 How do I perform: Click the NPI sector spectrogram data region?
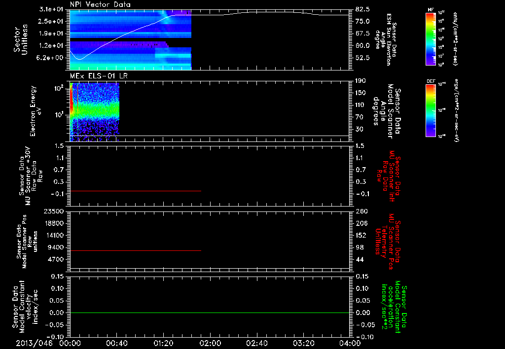[130, 40]
